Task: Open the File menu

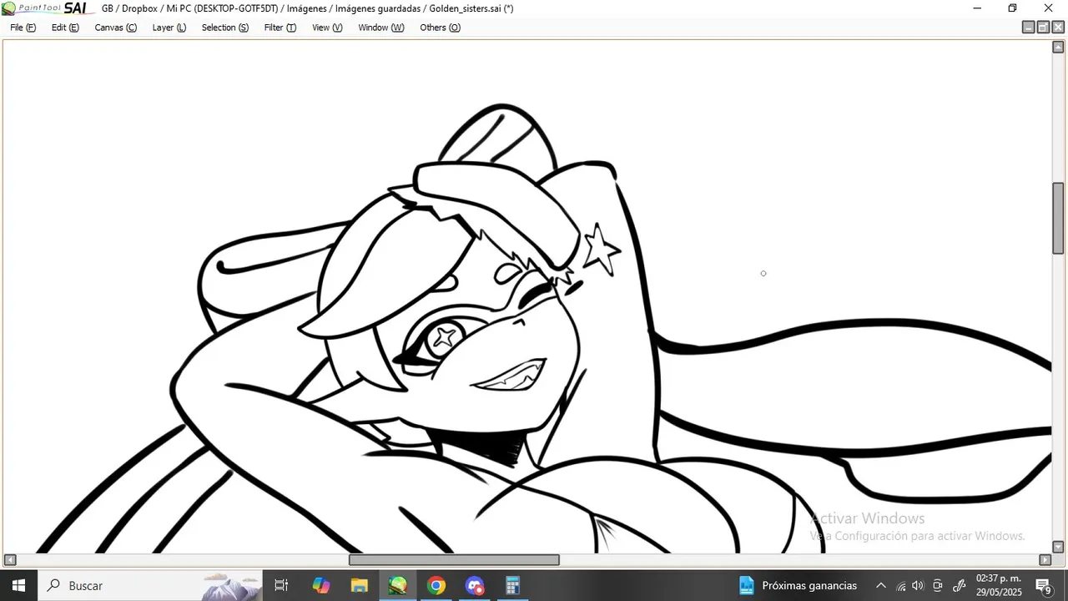Action: (x=23, y=28)
